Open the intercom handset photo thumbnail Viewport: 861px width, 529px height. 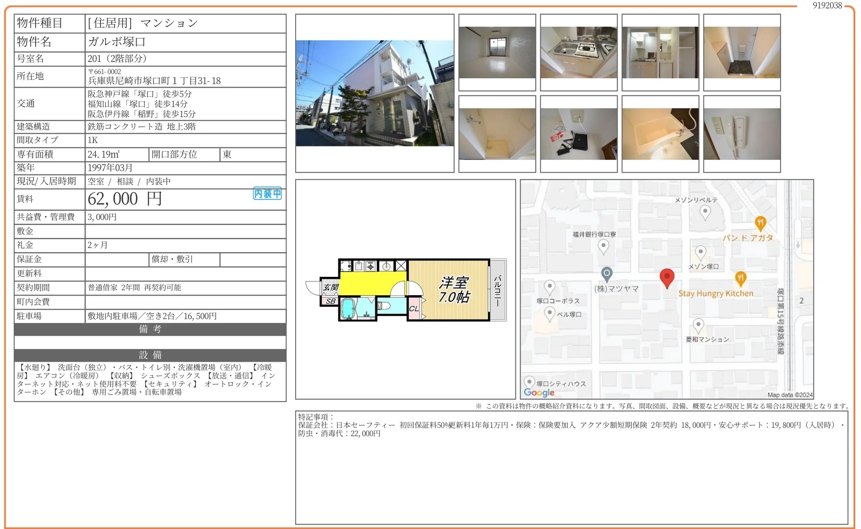(742, 134)
